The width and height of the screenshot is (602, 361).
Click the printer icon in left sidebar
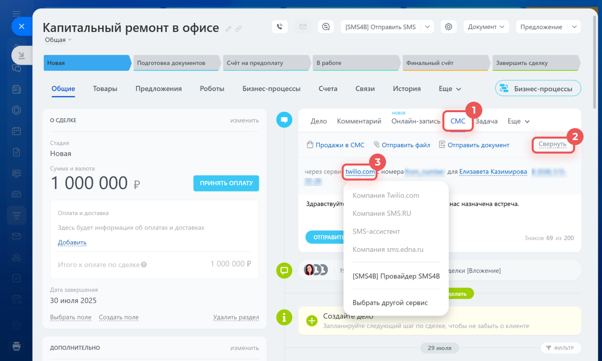click(16, 346)
